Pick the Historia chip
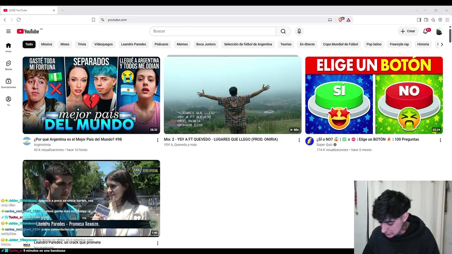The height and width of the screenshot is (254, 452). (423, 44)
